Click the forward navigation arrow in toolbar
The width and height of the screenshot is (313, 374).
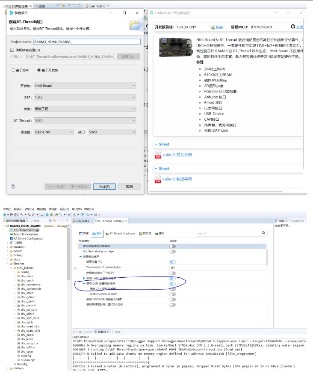point(95,215)
